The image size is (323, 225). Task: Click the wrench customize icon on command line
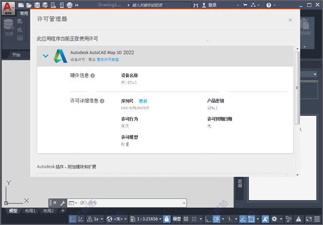click(62, 203)
